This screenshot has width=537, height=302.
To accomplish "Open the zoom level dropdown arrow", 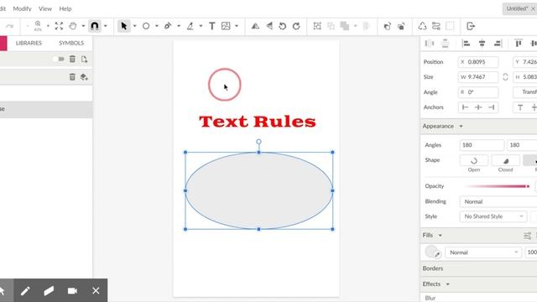I will click(x=48, y=26).
